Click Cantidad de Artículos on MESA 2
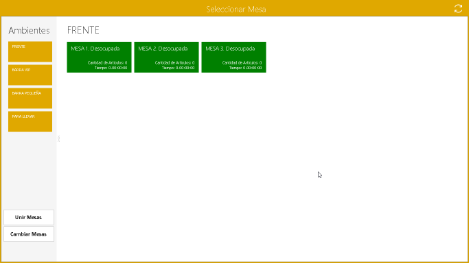 pyautogui.click(x=174, y=62)
